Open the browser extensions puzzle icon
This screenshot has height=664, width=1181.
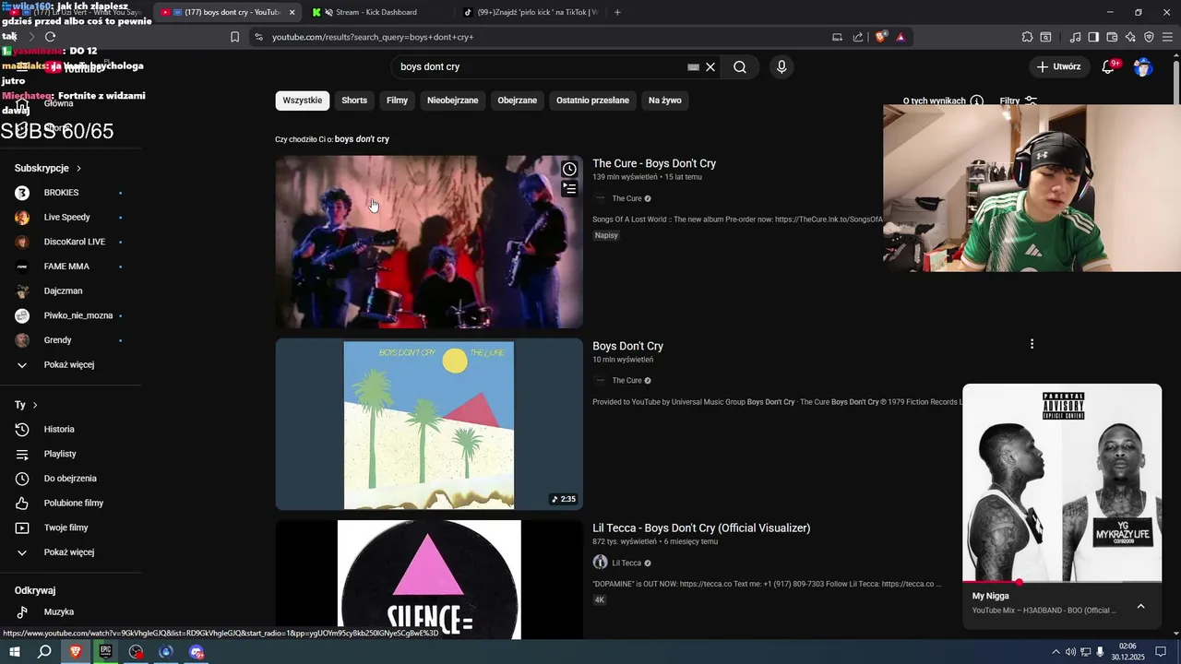tap(1027, 37)
